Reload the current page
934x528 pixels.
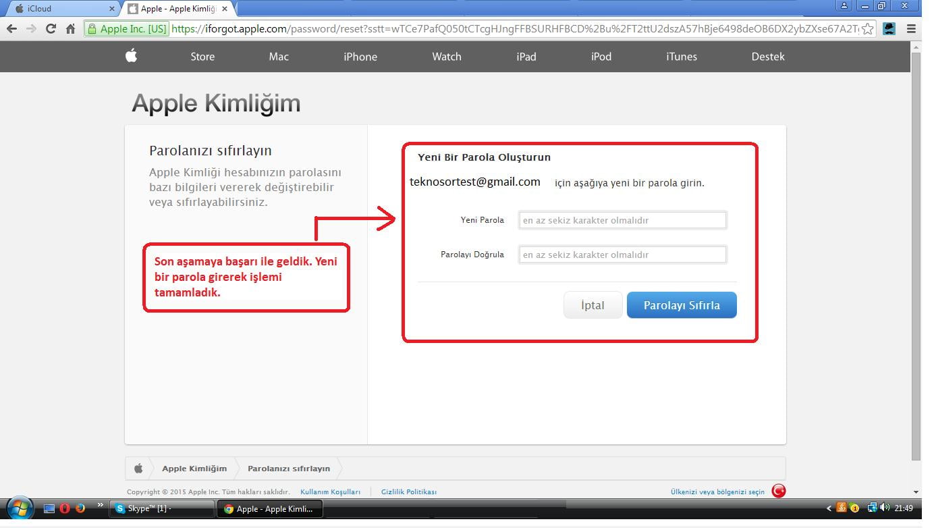pyautogui.click(x=50, y=28)
